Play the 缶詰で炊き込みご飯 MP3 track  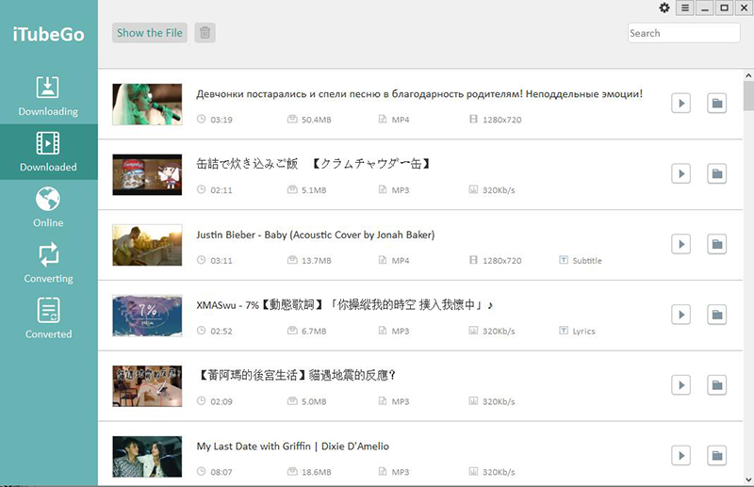(x=680, y=173)
